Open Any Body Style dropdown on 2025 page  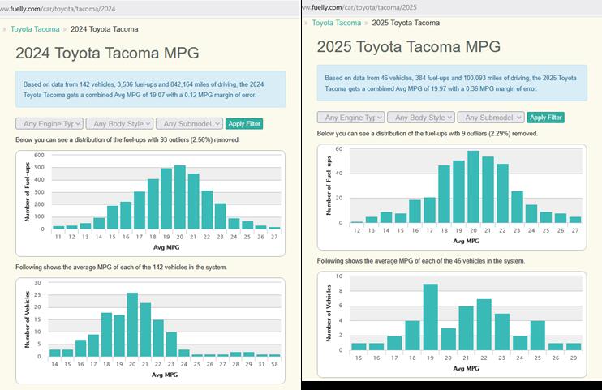pyautogui.click(x=421, y=118)
